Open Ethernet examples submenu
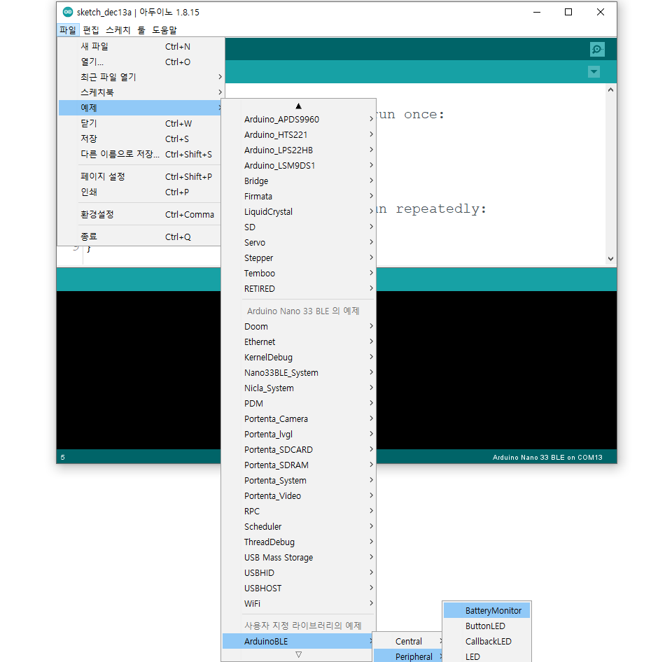The width and height of the screenshot is (658, 662). coord(299,341)
